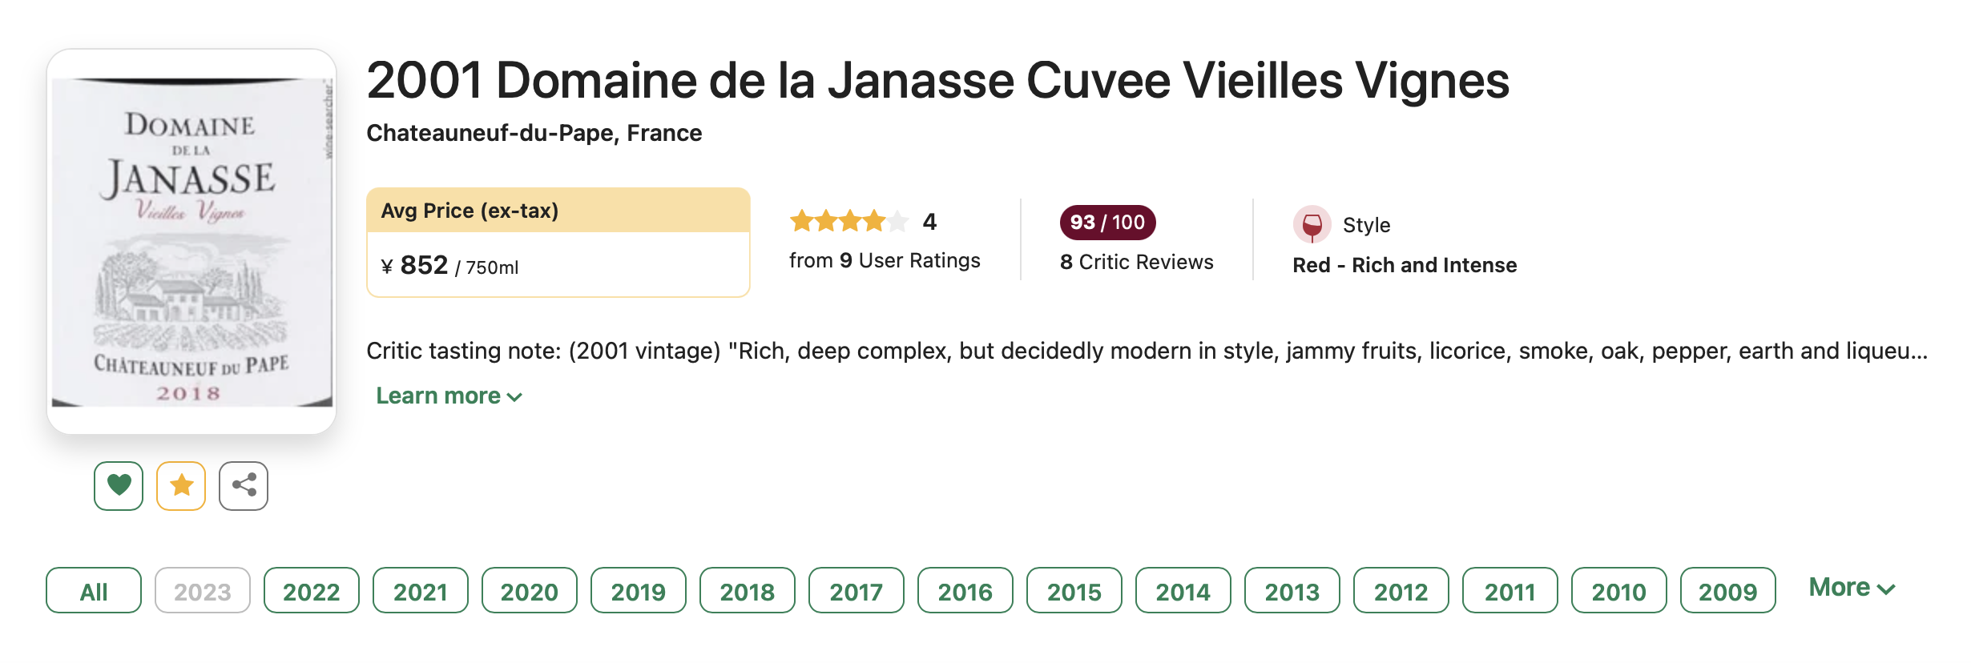Choose the 2015 vintage pill

[1074, 591]
